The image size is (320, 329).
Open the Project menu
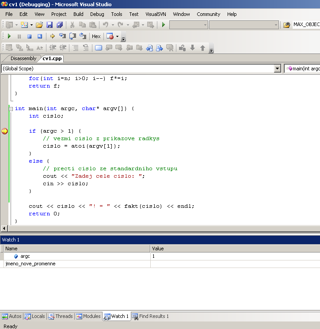click(x=59, y=14)
